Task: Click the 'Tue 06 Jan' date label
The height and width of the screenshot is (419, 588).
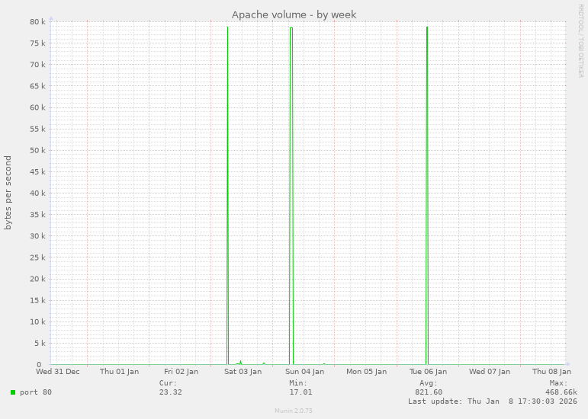Action: [x=428, y=372]
